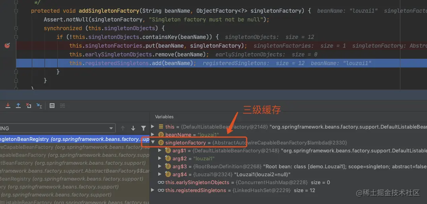Image resolution: width=427 pixels, height=204 pixels.
Task: Open the thread selector dropdown ending in ING
Action: click(58, 128)
